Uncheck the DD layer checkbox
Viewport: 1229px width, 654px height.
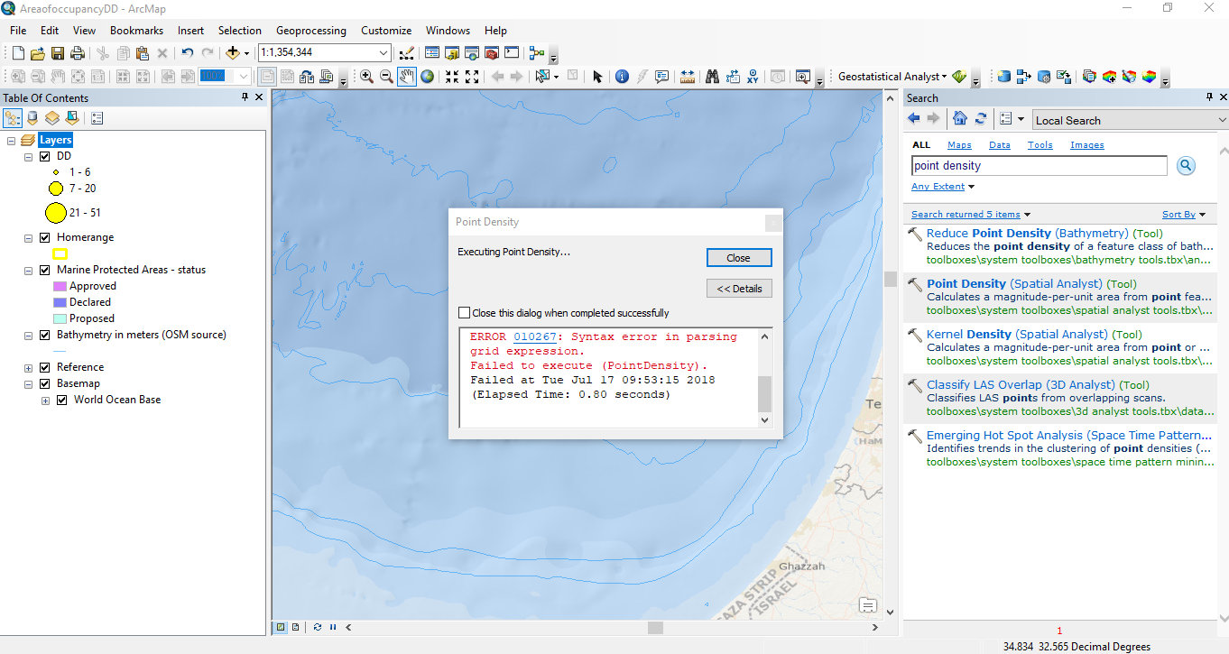(x=45, y=156)
